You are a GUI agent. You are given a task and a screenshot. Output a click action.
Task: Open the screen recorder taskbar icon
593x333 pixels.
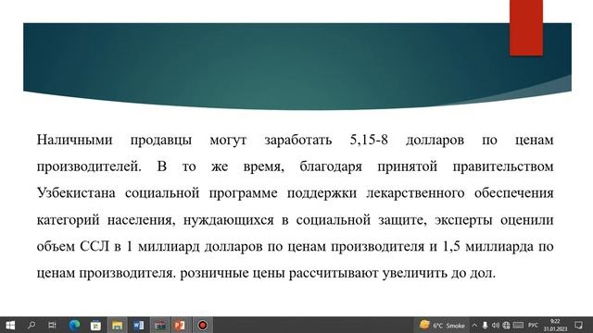point(203,325)
